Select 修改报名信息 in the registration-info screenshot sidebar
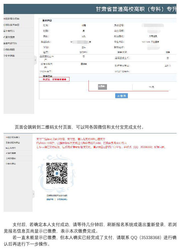Screen dimensions: 182x250 coord(11,25)
